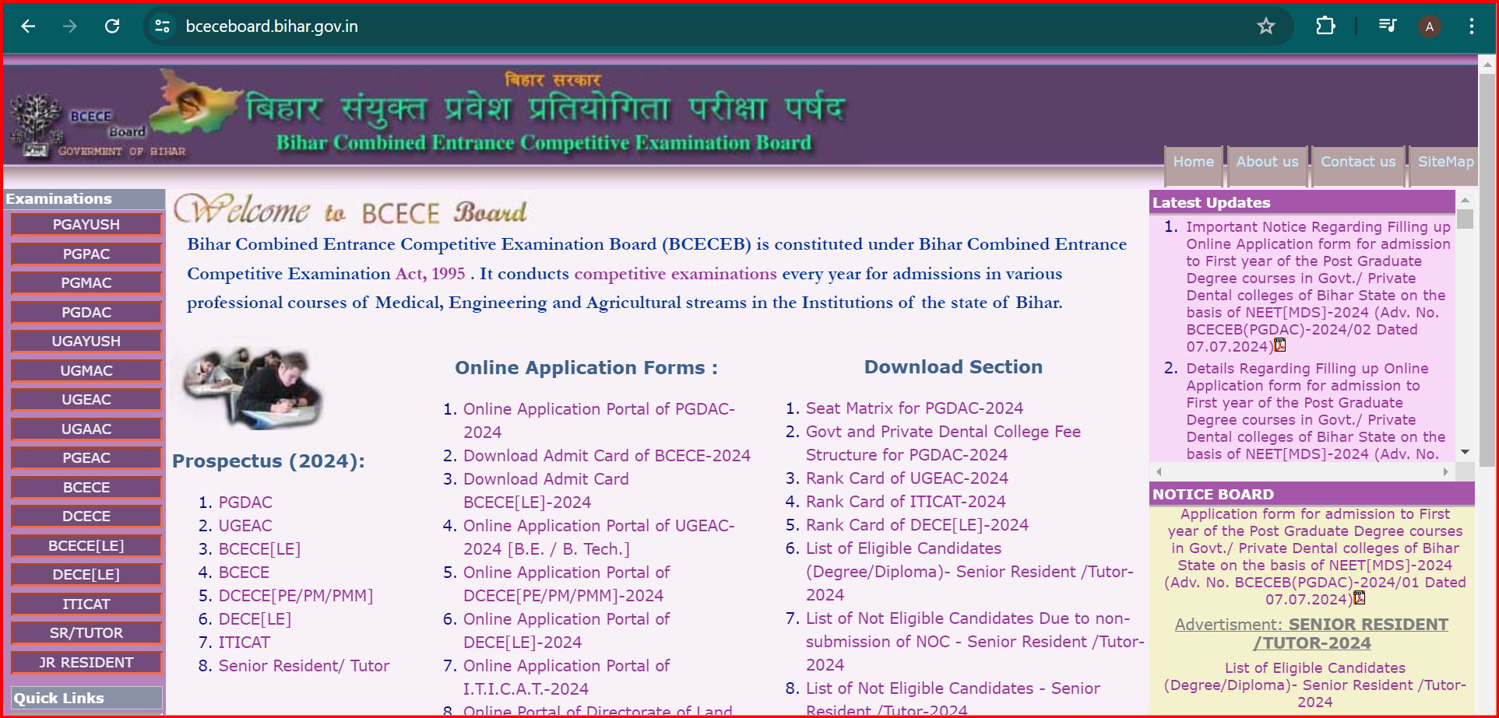The image size is (1499, 718).
Task: Open Act, 1995 link in intro text
Action: pyautogui.click(x=431, y=274)
